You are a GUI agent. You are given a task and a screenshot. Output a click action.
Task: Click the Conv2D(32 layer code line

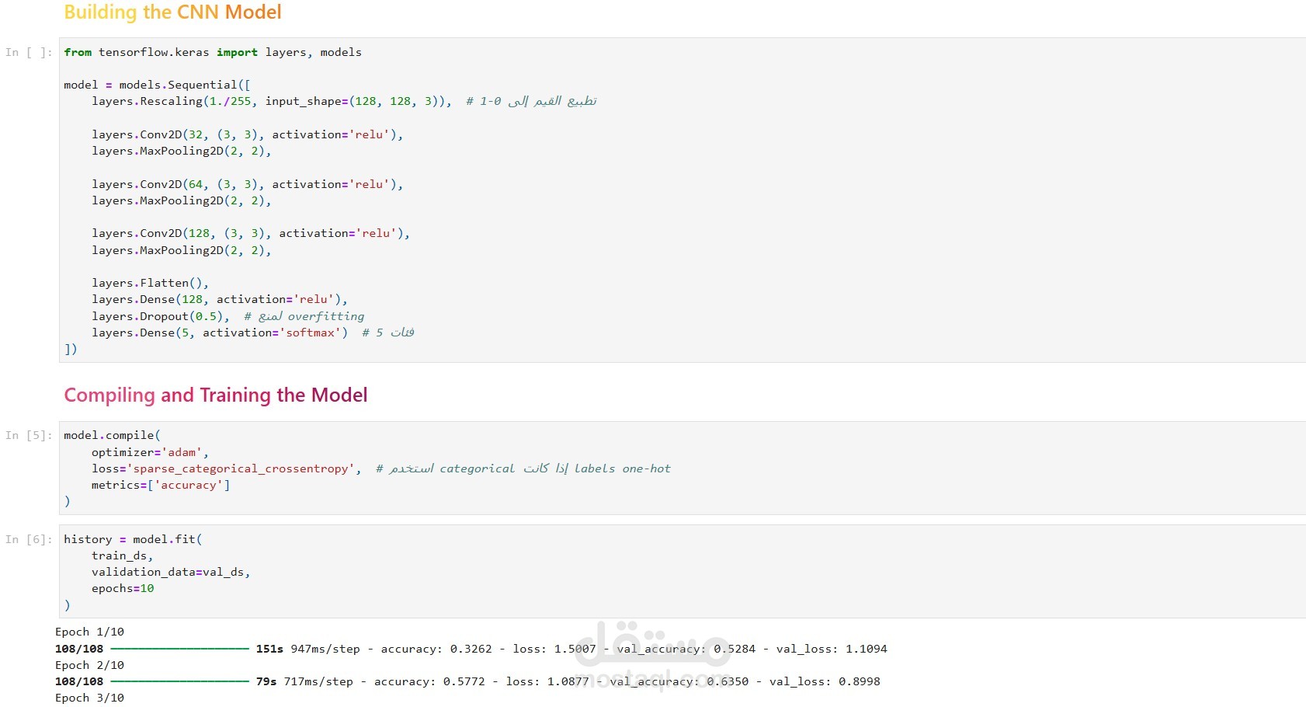[248, 134]
